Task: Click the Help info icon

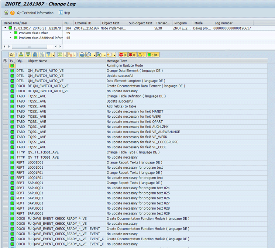Action: (61, 13)
